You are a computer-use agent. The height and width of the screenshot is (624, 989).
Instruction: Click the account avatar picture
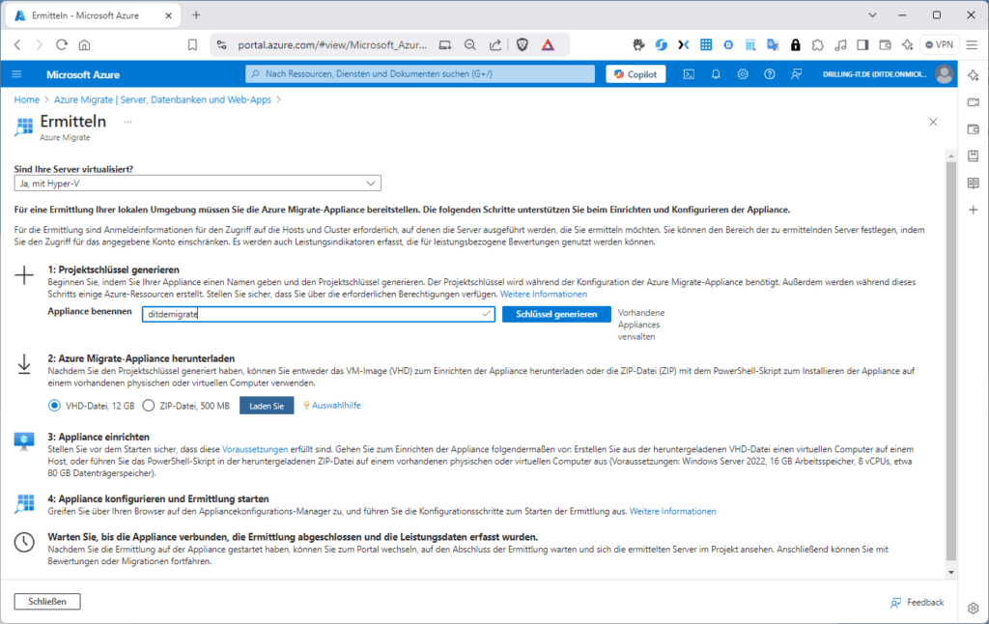point(945,74)
